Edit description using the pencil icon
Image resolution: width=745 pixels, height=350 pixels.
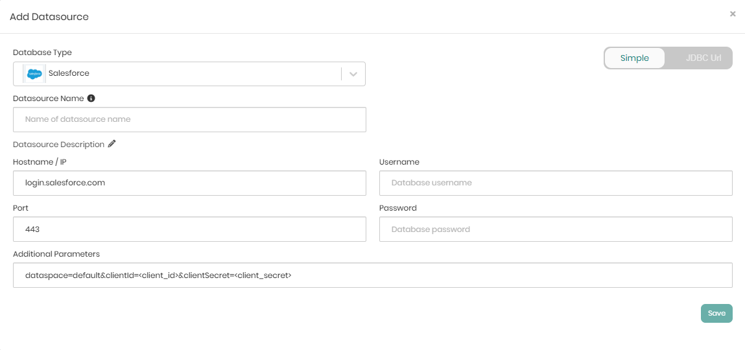112,144
